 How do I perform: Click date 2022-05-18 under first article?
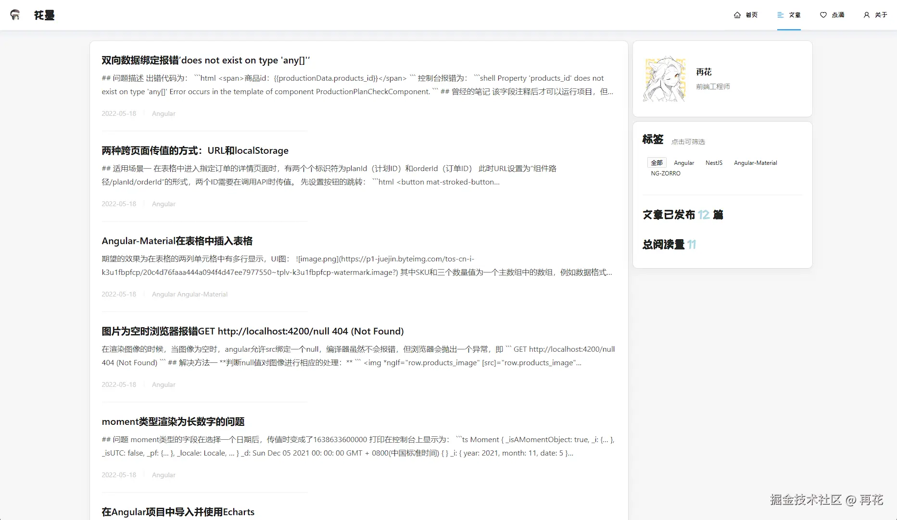(119, 113)
